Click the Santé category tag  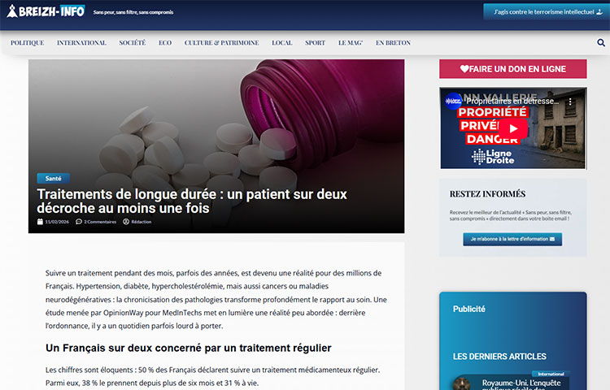click(x=54, y=178)
